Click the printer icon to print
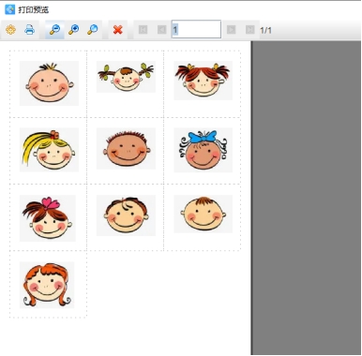Screen dimensions: 362x356 point(29,30)
